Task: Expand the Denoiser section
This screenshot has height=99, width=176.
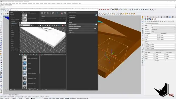Action: pyautogui.click(x=70, y=31)
